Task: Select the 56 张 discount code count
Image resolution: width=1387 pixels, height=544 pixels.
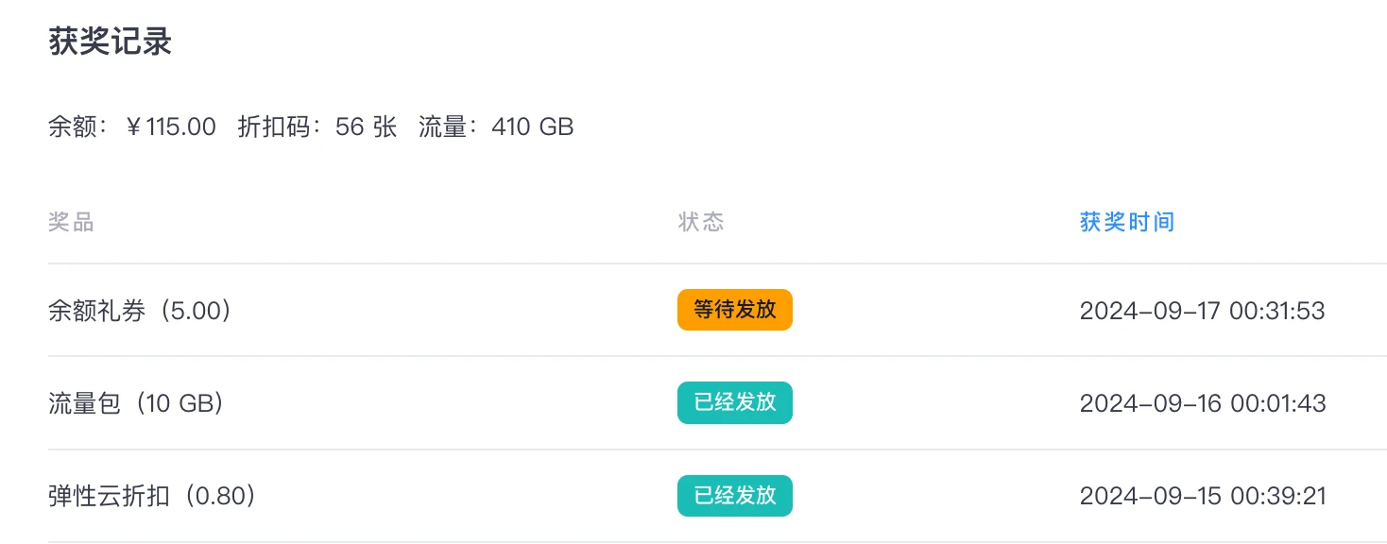Action: (366, 127)
